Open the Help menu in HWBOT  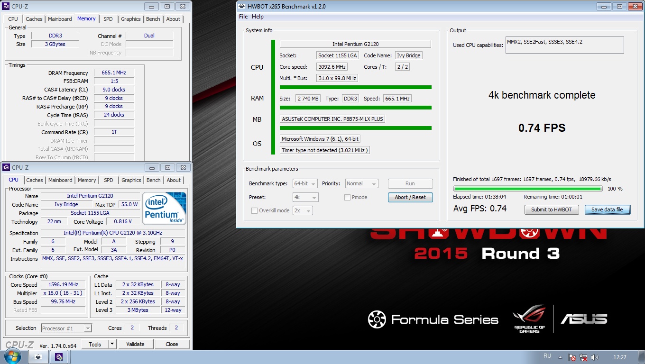click(258, 17)
